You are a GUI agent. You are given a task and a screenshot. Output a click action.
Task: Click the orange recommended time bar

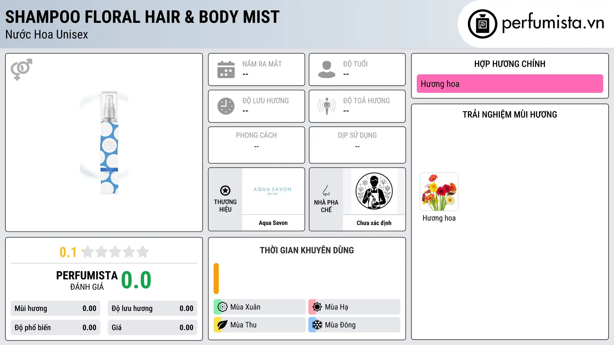pos(216,279)
